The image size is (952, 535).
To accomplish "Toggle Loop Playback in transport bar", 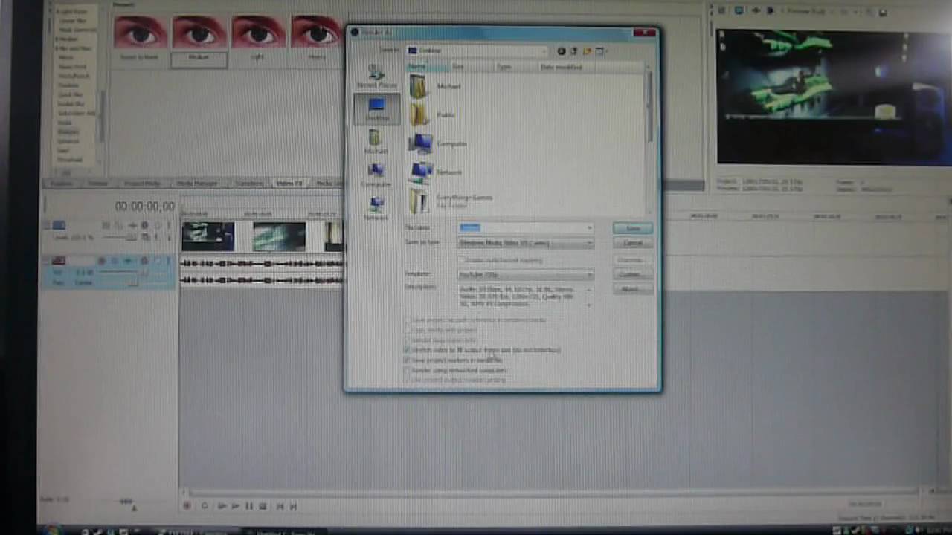I will pyautogui.click(x=205, y=506).
